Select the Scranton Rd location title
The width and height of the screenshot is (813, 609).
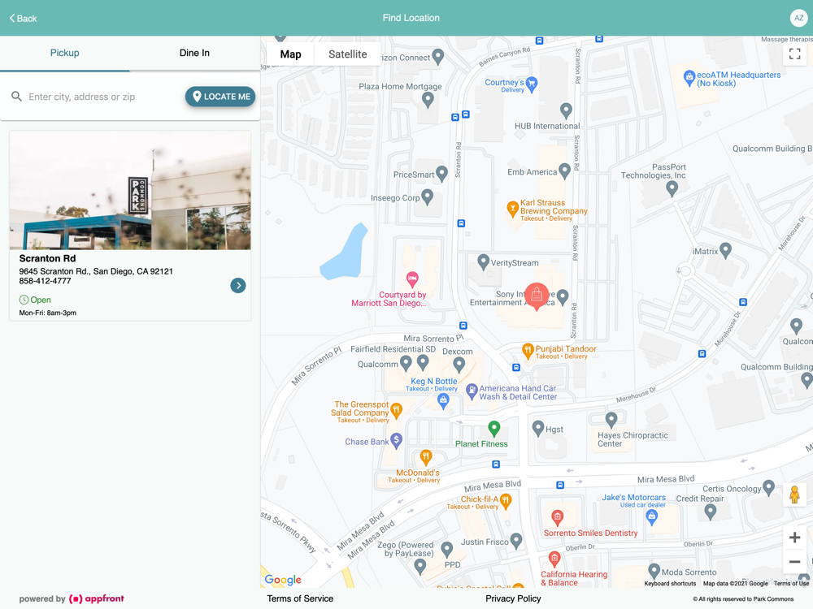click(x=47, y=258)
